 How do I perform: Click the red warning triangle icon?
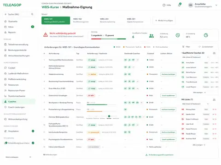tap(46, 35)
